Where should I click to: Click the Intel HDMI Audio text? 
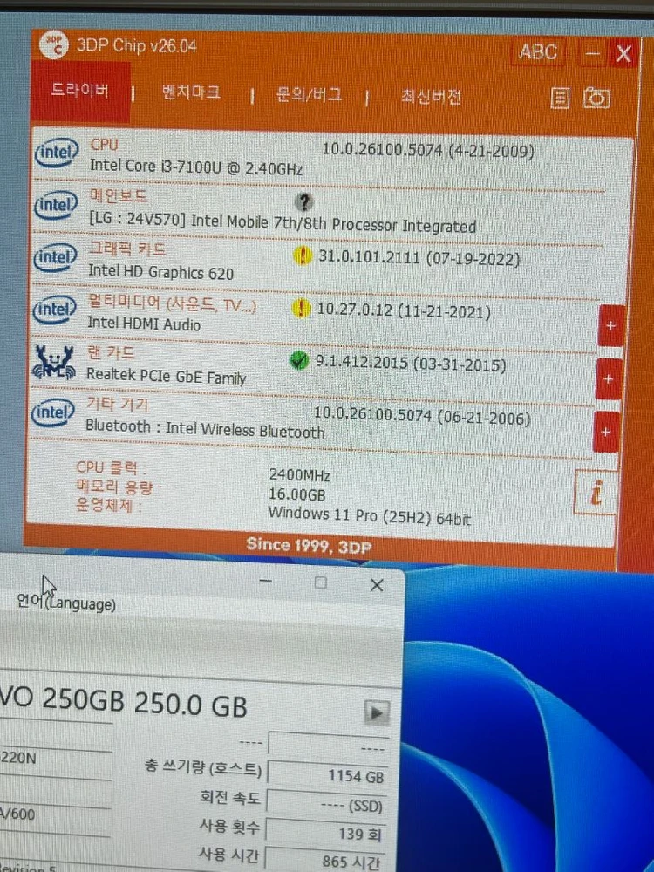(144, 323)
